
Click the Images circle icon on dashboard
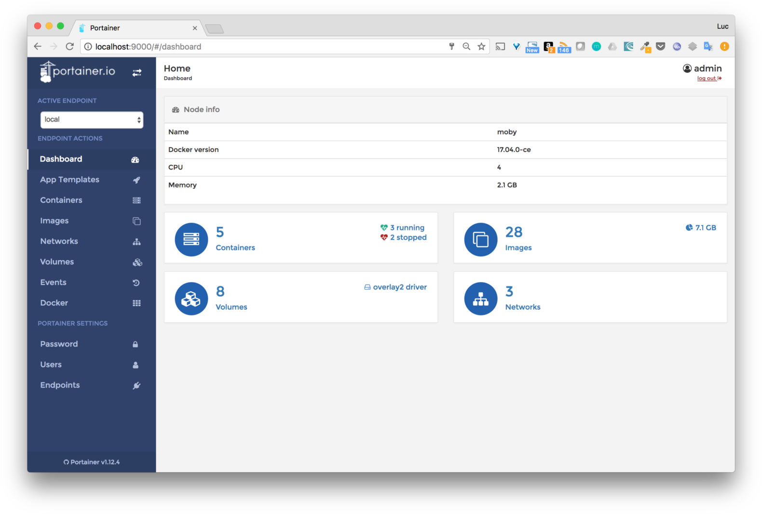pyautogui.click(x=480, y=239)
